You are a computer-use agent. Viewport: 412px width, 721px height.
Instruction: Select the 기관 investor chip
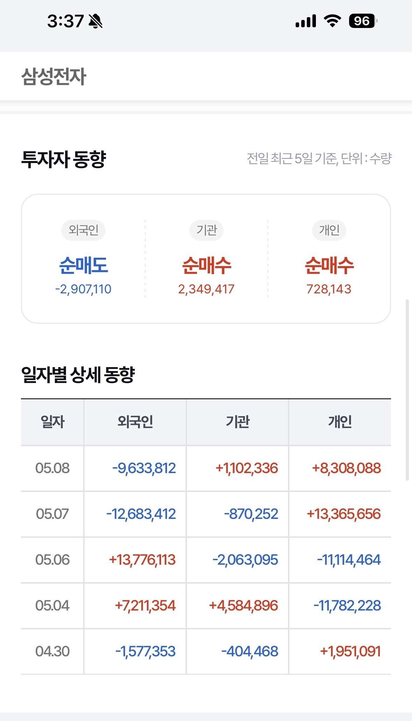pyautogui.click(x=207, y=230)
